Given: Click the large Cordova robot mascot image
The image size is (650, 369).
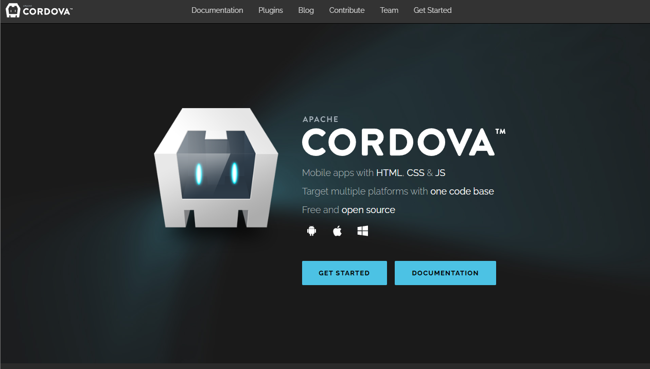Looking at the screenshot, I should pyautogui.click(x=216, y=168).
